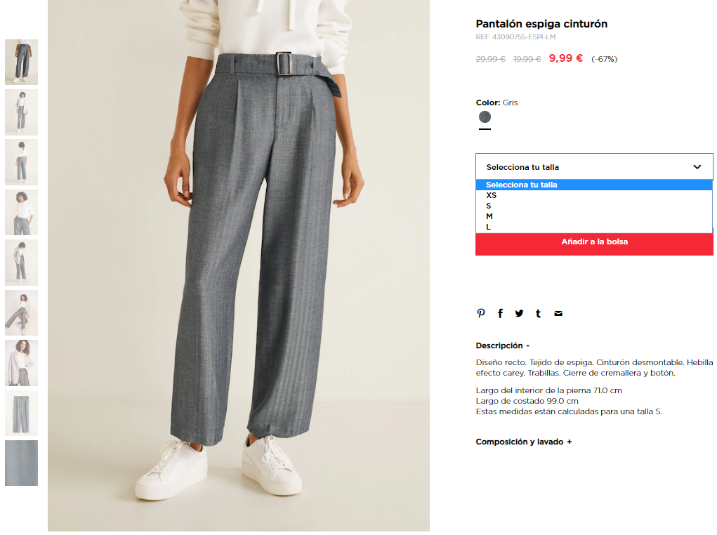Show flat-lay trousers product thumbnail
This screenshot has height=535, width=717.
[x=22, y=413]
